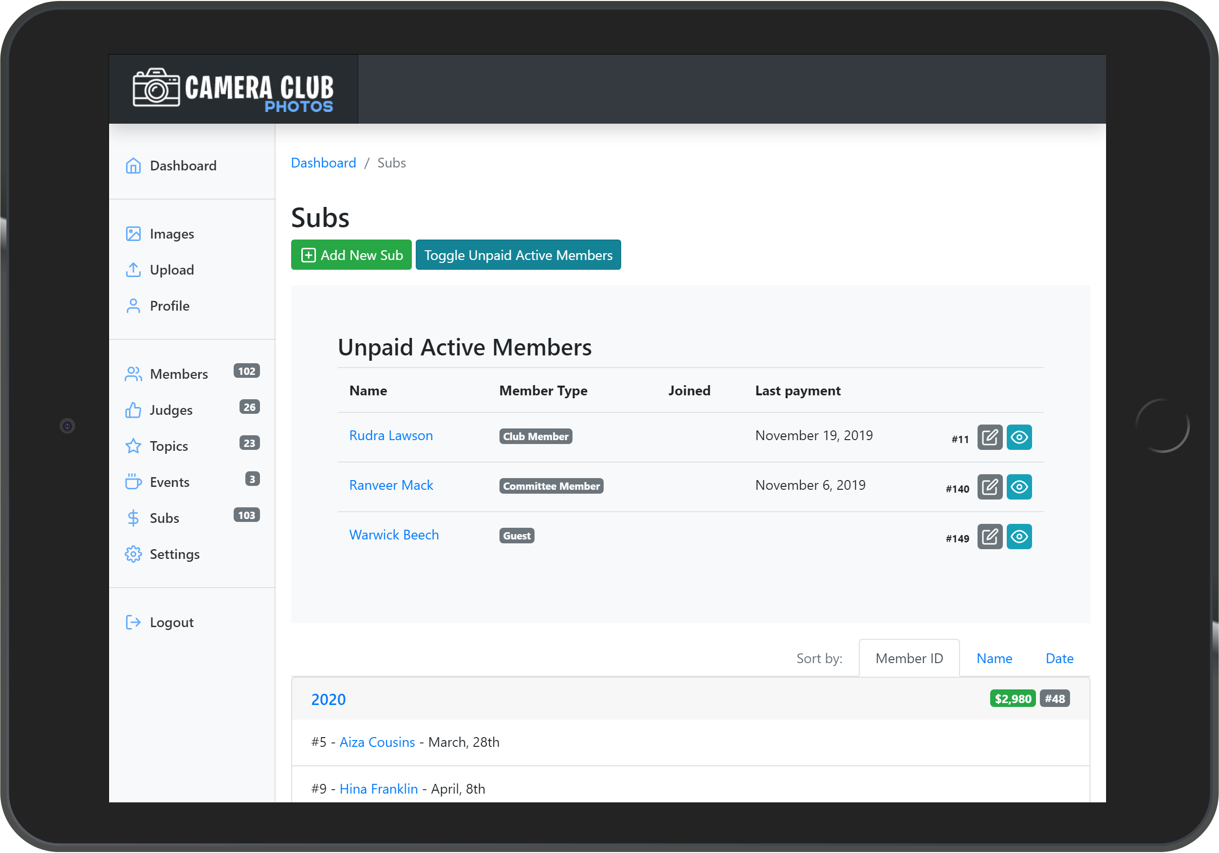Collapse the 2020 subs year group
Screen dimensions: 1219x853
pos(328,700)
